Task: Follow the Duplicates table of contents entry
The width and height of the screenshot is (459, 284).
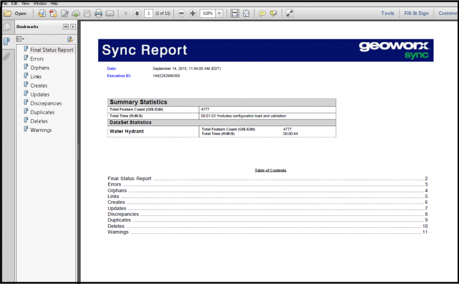Action: point(268,220)
